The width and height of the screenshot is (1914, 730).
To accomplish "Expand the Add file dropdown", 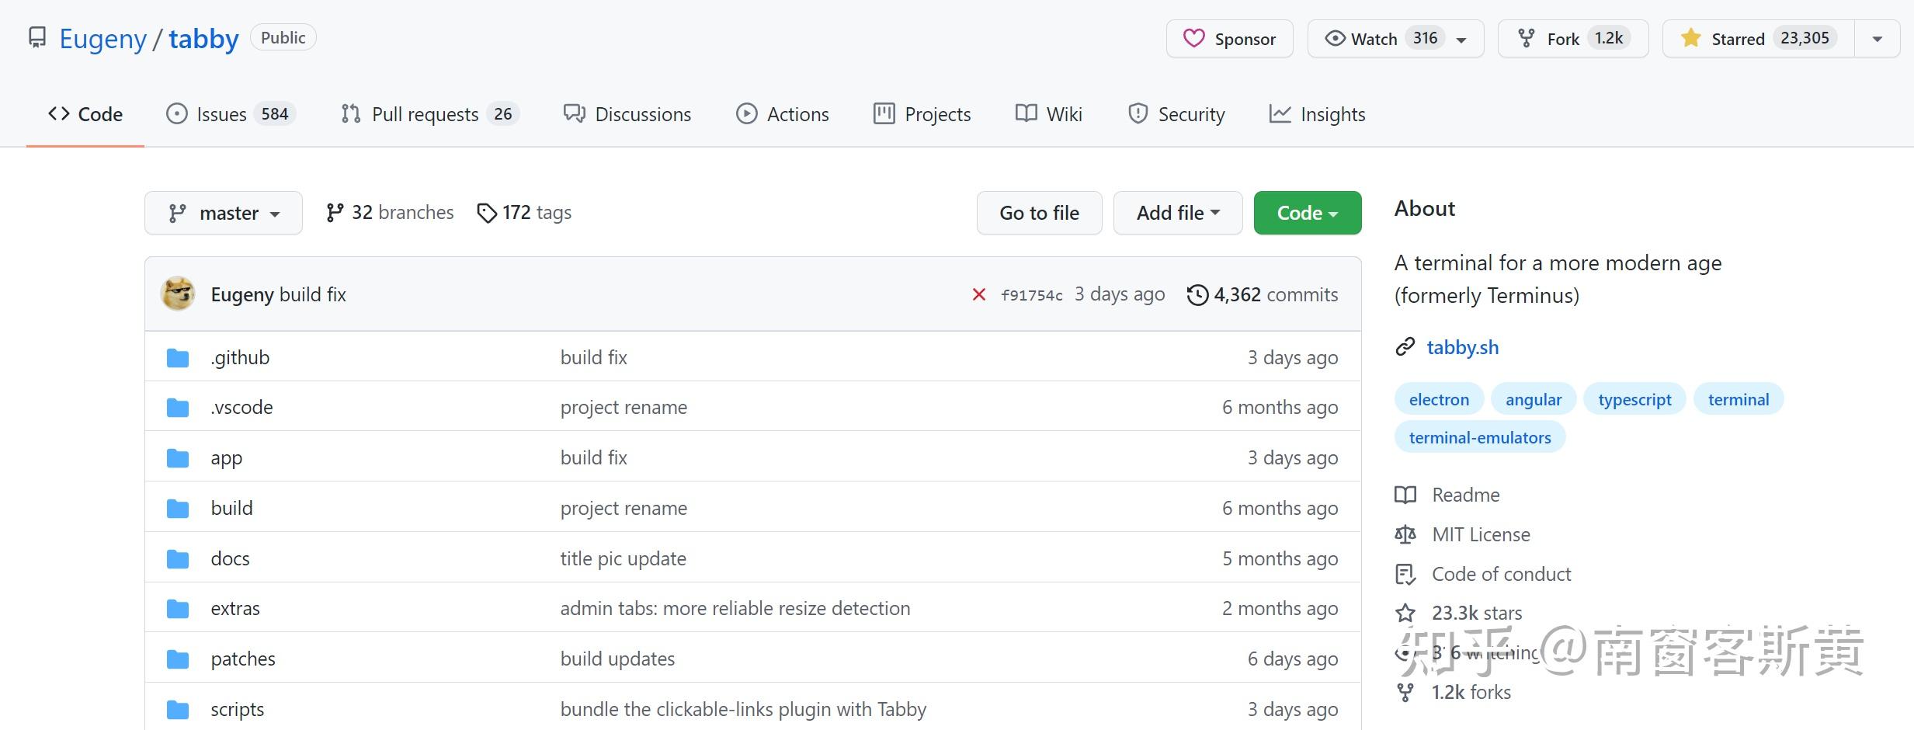I will pos(1178,213).
